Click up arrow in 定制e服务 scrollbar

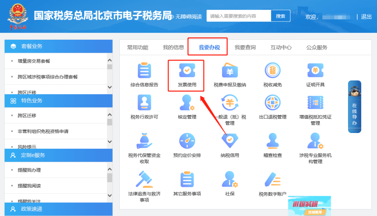(x=110, y=169)
